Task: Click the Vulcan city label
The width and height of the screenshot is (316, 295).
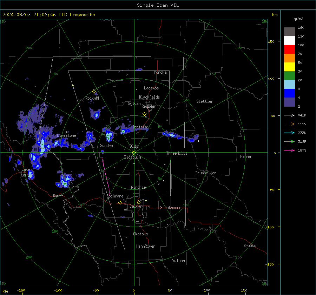Action: pos(178,261)
